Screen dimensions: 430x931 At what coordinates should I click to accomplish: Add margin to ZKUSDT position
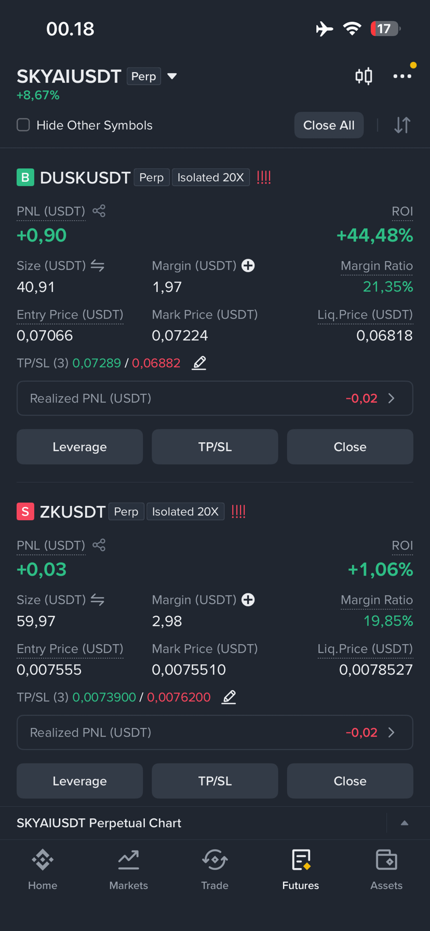tap(248, 600)
